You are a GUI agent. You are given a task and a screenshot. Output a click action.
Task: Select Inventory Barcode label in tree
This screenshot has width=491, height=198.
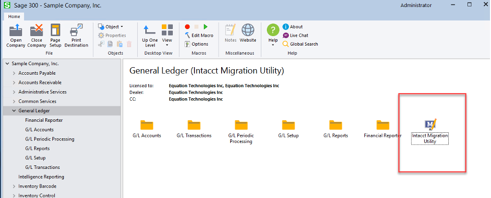[37, 186]
